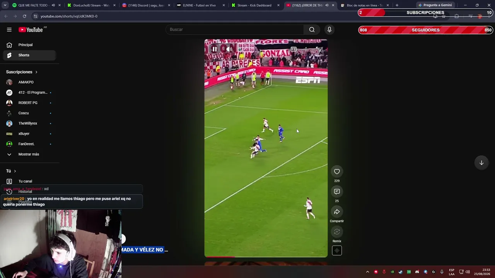
Task: Open the network status tray icon
Action: [x=461, y=272]
